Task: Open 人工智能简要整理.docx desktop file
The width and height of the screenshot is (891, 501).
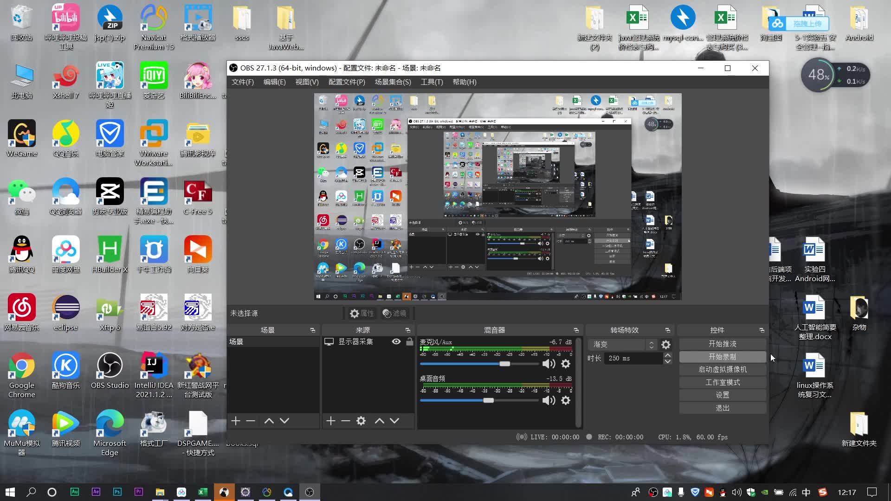Action: coord(815,317)
